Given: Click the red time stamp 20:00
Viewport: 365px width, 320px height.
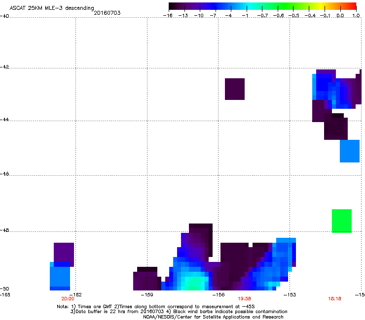Looking at the screenshot, I should tap(68, 299).
